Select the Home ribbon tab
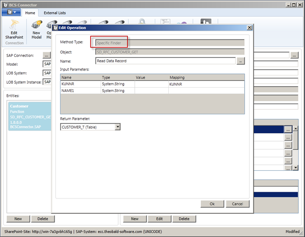305x237 pixels. pyautogui.click(x=30, y=13)
